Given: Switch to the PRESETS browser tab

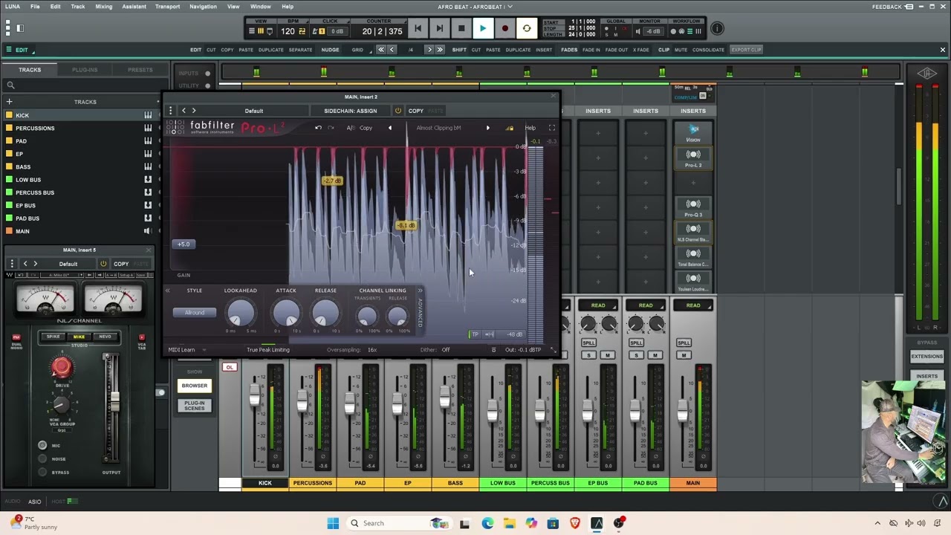Looking at the screenshot, I should (x=140, y=70).
